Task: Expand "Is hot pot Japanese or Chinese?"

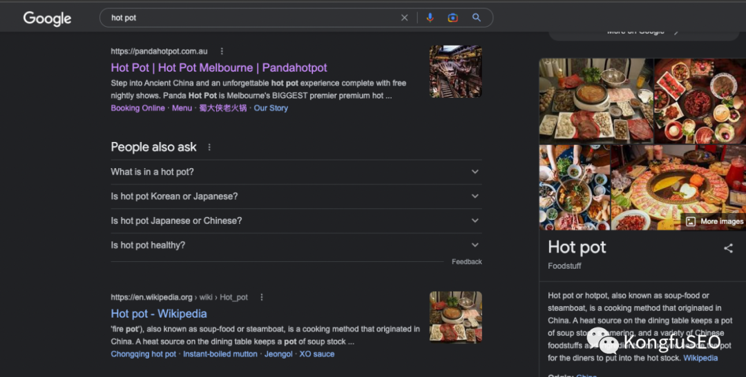Action: click(x=296, y=221)
